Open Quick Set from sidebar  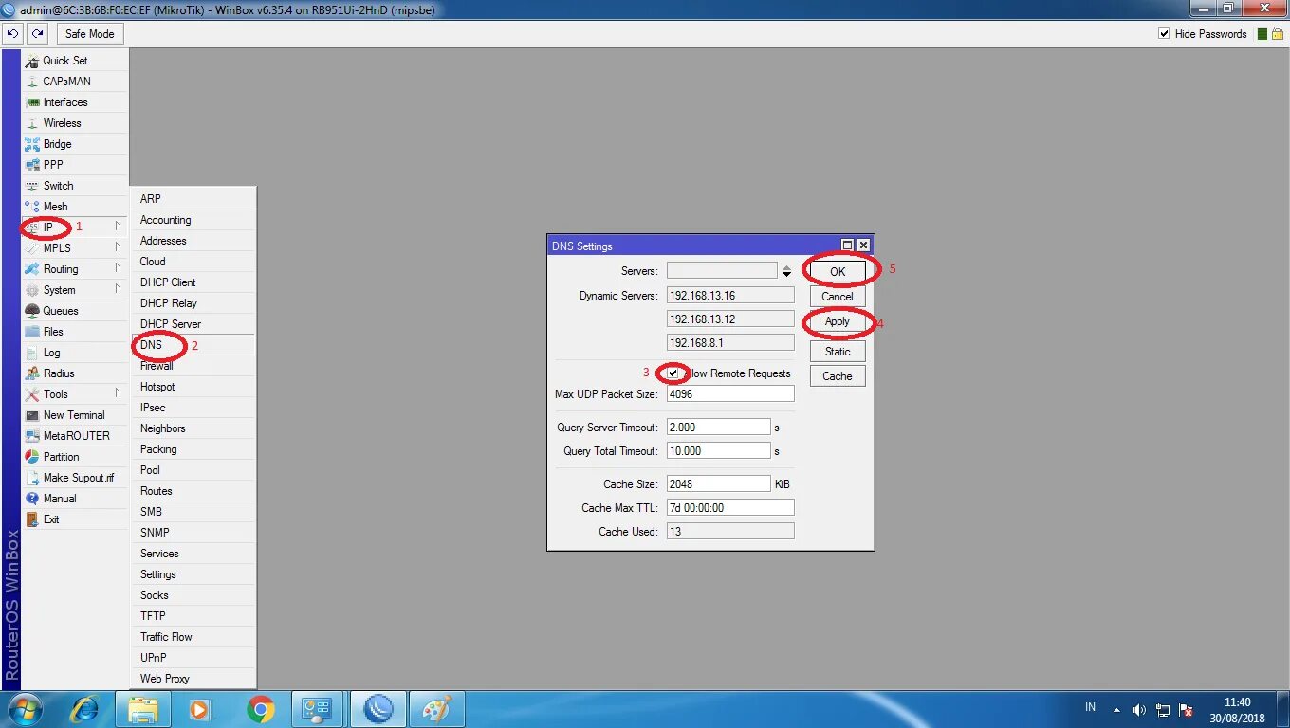pos(75,60)
